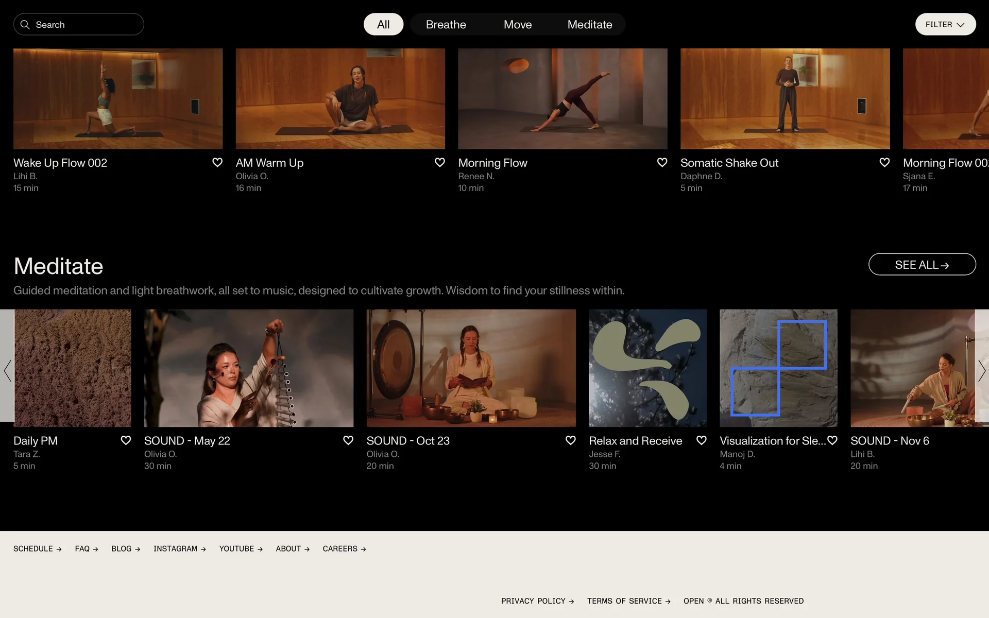Heart the SOUND - Oct 23 session

pyautogui.click(x=570, y=440)
